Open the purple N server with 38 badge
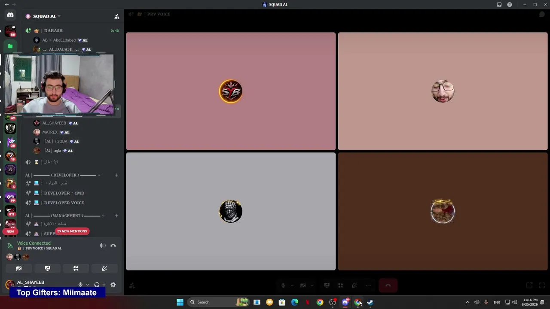Screen dimensions: 550x309 click(x=10, y=142)
